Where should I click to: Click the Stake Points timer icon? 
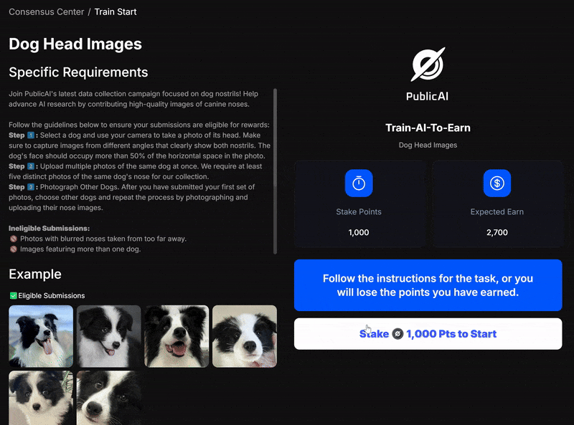coord(359,183)
